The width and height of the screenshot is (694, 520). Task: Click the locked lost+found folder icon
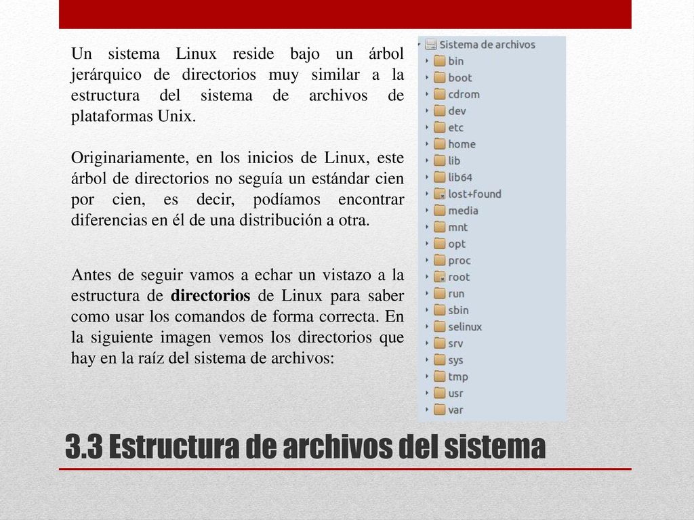(x=439, y=194)
